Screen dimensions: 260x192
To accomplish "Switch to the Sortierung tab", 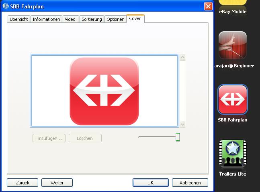I will pyautogui.click(x=92, y=19).
